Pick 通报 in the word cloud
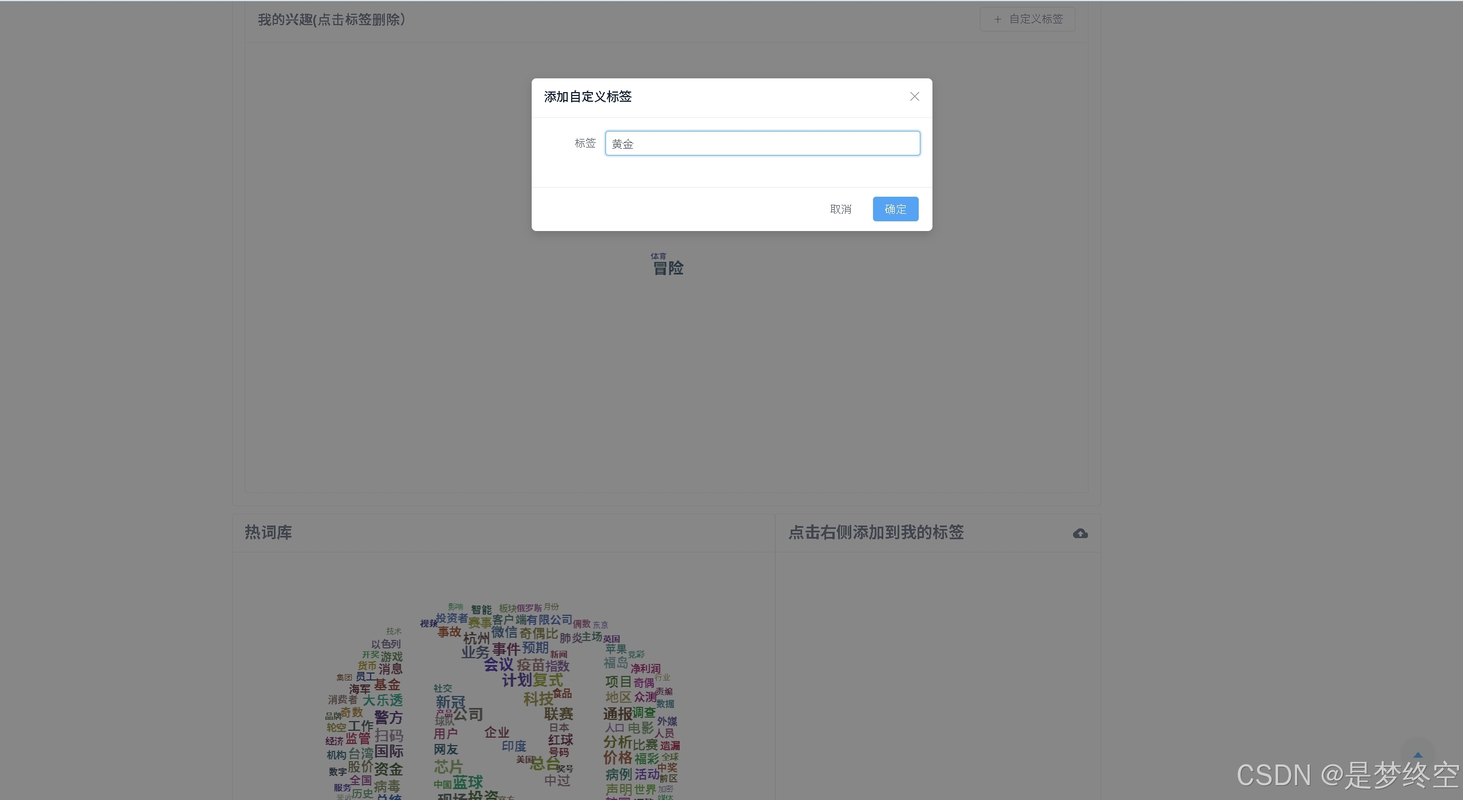The height and width of the screenshot is (800, 1463). (x=617, y=714)
